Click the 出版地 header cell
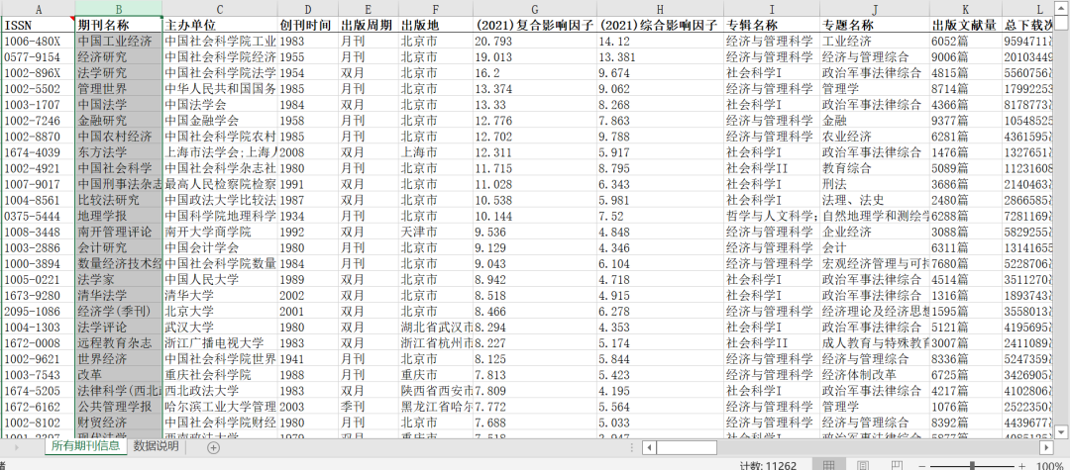The width and height of the screenshot is (1070, 470). pyautogui.click(x=435, y=25)
